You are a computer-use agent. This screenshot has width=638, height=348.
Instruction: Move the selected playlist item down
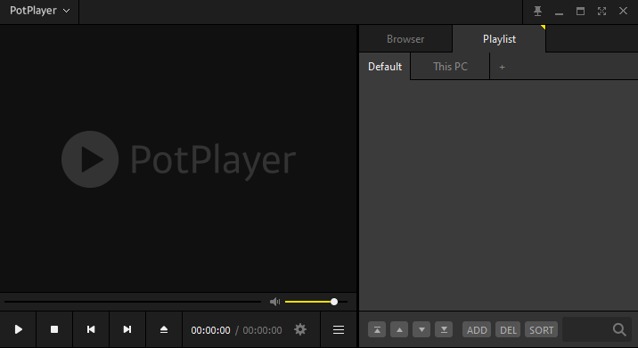pyautogui.click(x=421, y=329)
